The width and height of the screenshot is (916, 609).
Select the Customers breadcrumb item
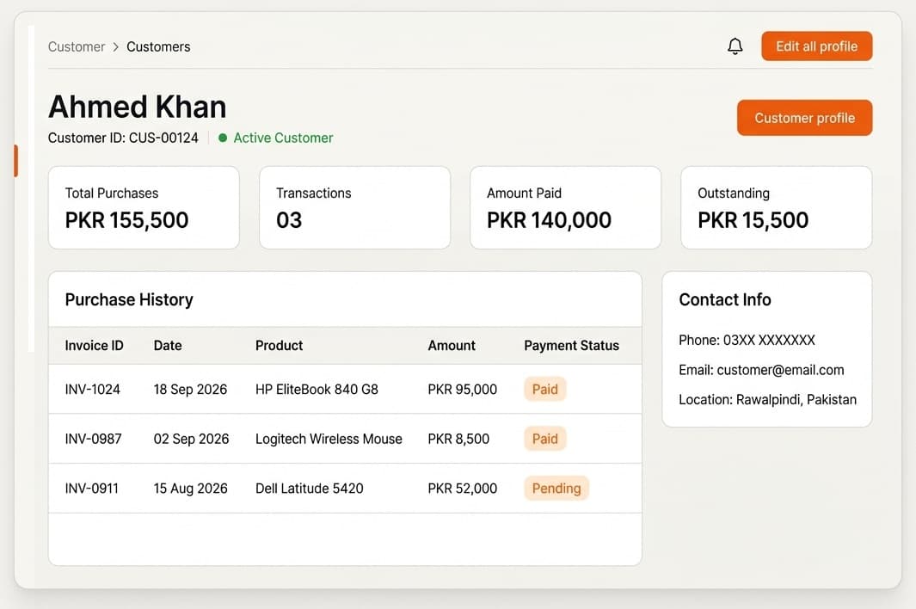click(158, 46)
